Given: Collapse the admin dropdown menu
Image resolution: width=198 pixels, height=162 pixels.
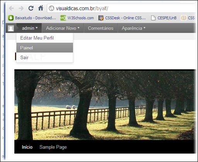Looking at the screenshot, I should pyautogui.click(x=30, y=28).
